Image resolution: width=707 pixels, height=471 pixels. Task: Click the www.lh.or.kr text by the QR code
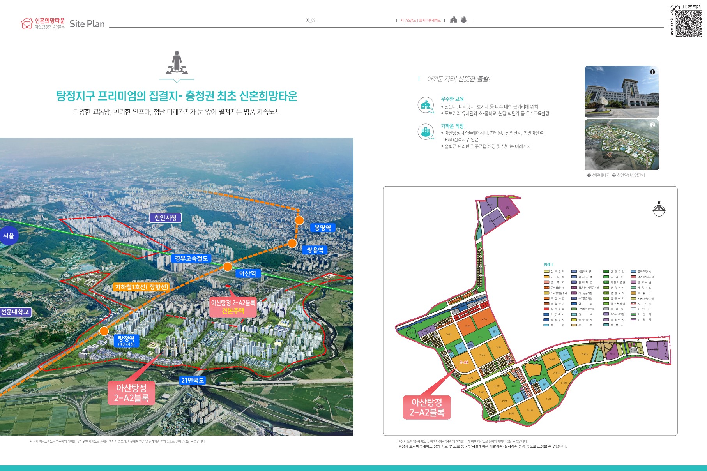tap(672, 26)
